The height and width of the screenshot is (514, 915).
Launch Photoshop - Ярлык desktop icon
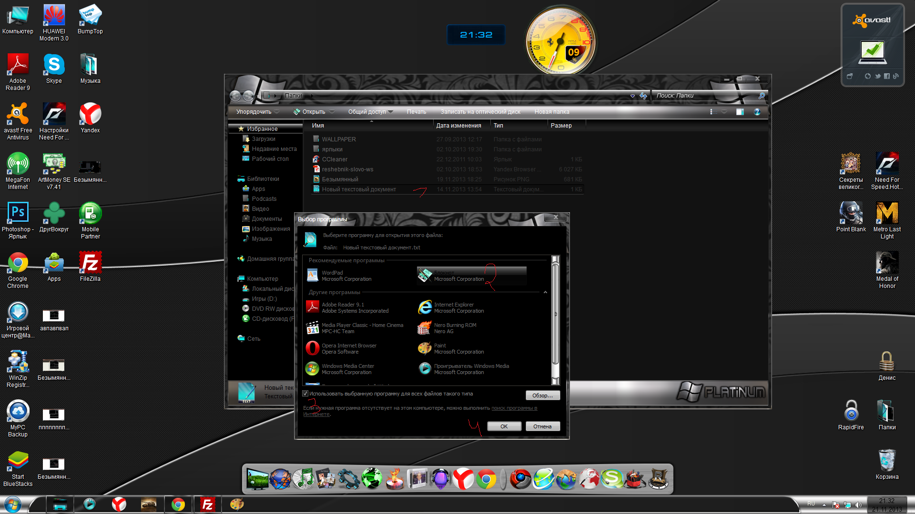pyautogui.click(x=18, y=220)
